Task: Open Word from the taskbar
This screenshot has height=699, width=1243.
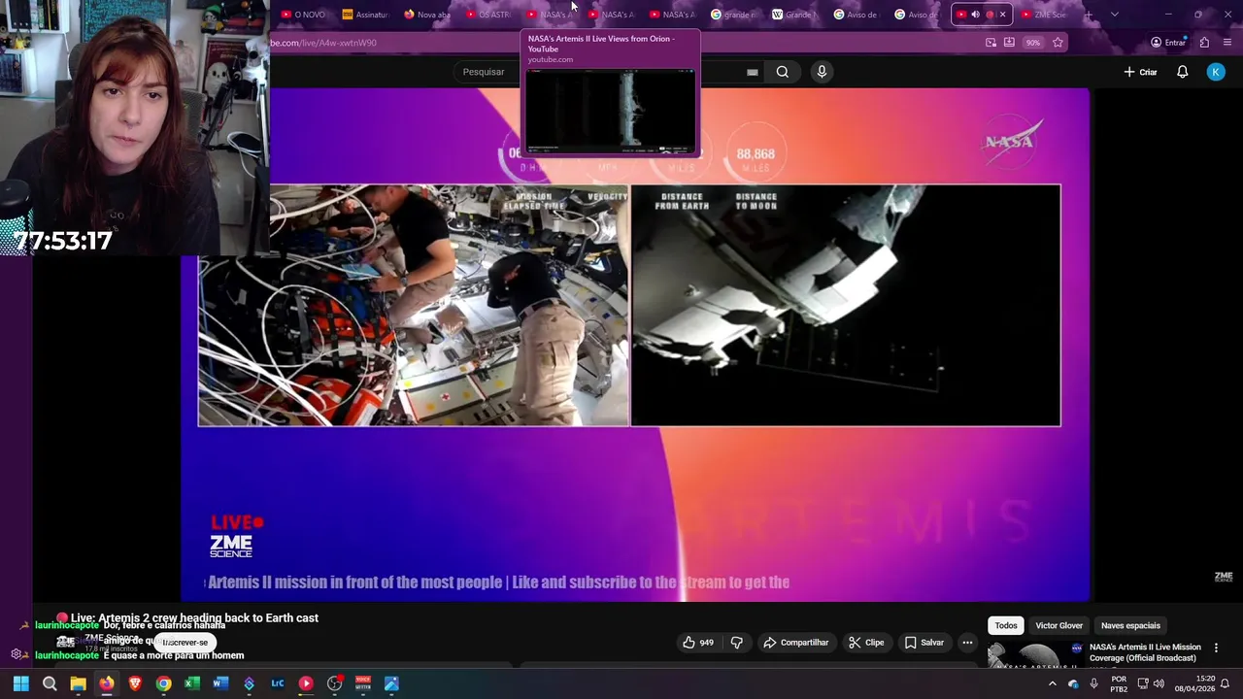Action: coord(220,683)
